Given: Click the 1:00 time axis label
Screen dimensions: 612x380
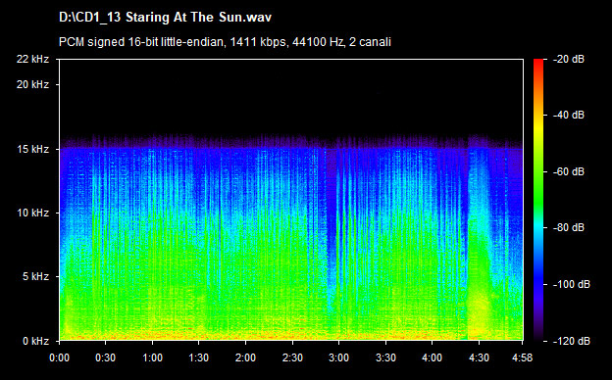Looking at the screenshot, I should (x=152, y=357).
